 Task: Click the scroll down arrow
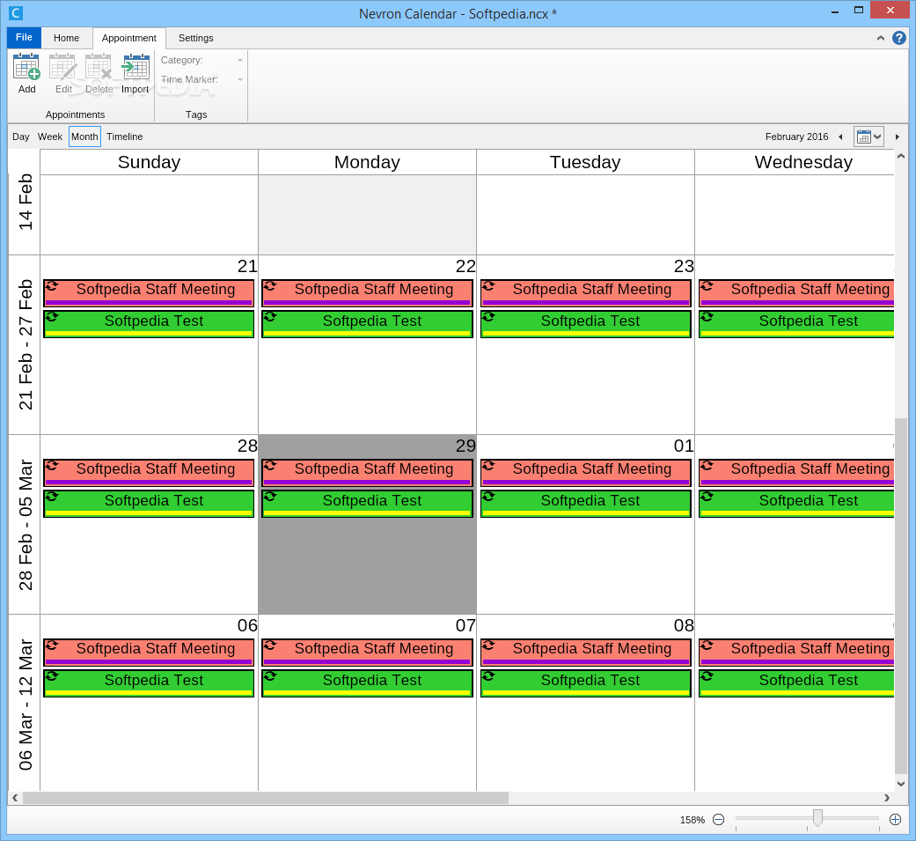coord(901,784)
